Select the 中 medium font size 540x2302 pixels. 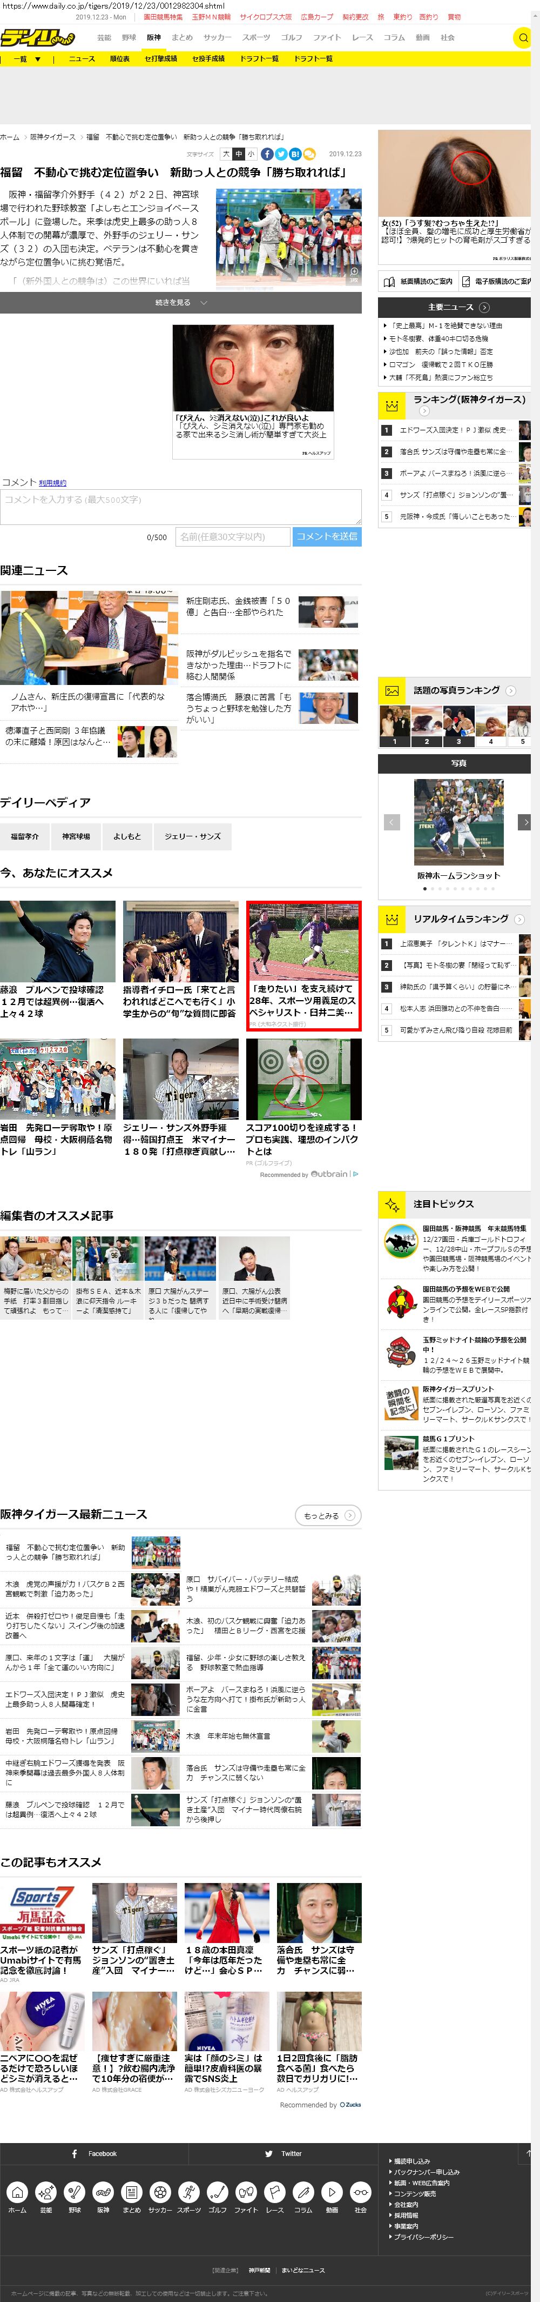pyautogui.click(x=238, y=154)
